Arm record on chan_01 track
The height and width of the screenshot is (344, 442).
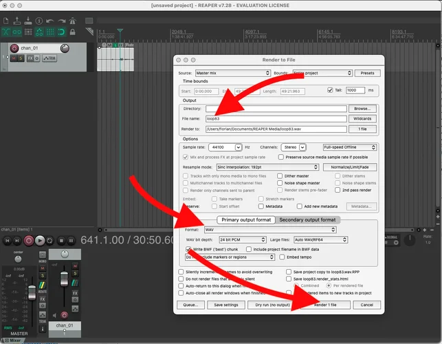coord(14,48)
